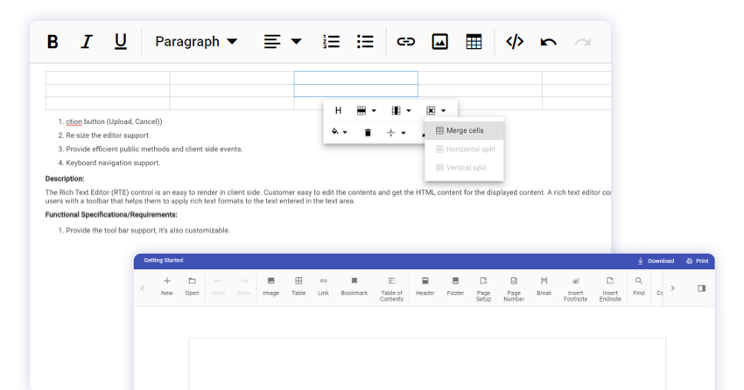The height and width of the screenshot is (390, 744).
Task: Click the highlighted table cell
Action: click(x=355, y=78)
